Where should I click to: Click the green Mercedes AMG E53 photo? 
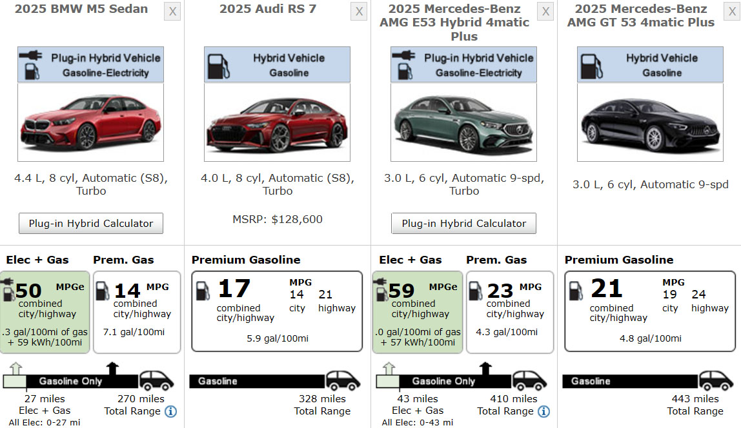[463, 122]
